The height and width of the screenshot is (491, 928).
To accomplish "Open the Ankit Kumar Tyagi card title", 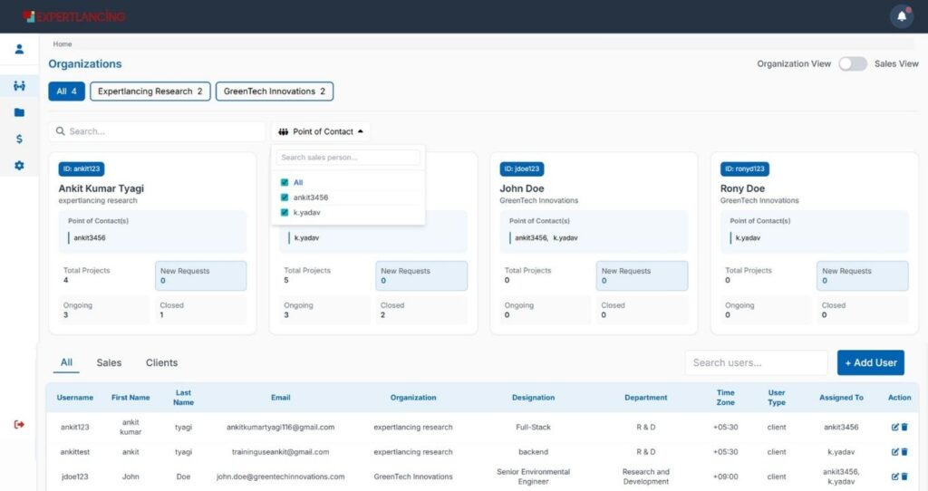I will click(x=101, y=188).
